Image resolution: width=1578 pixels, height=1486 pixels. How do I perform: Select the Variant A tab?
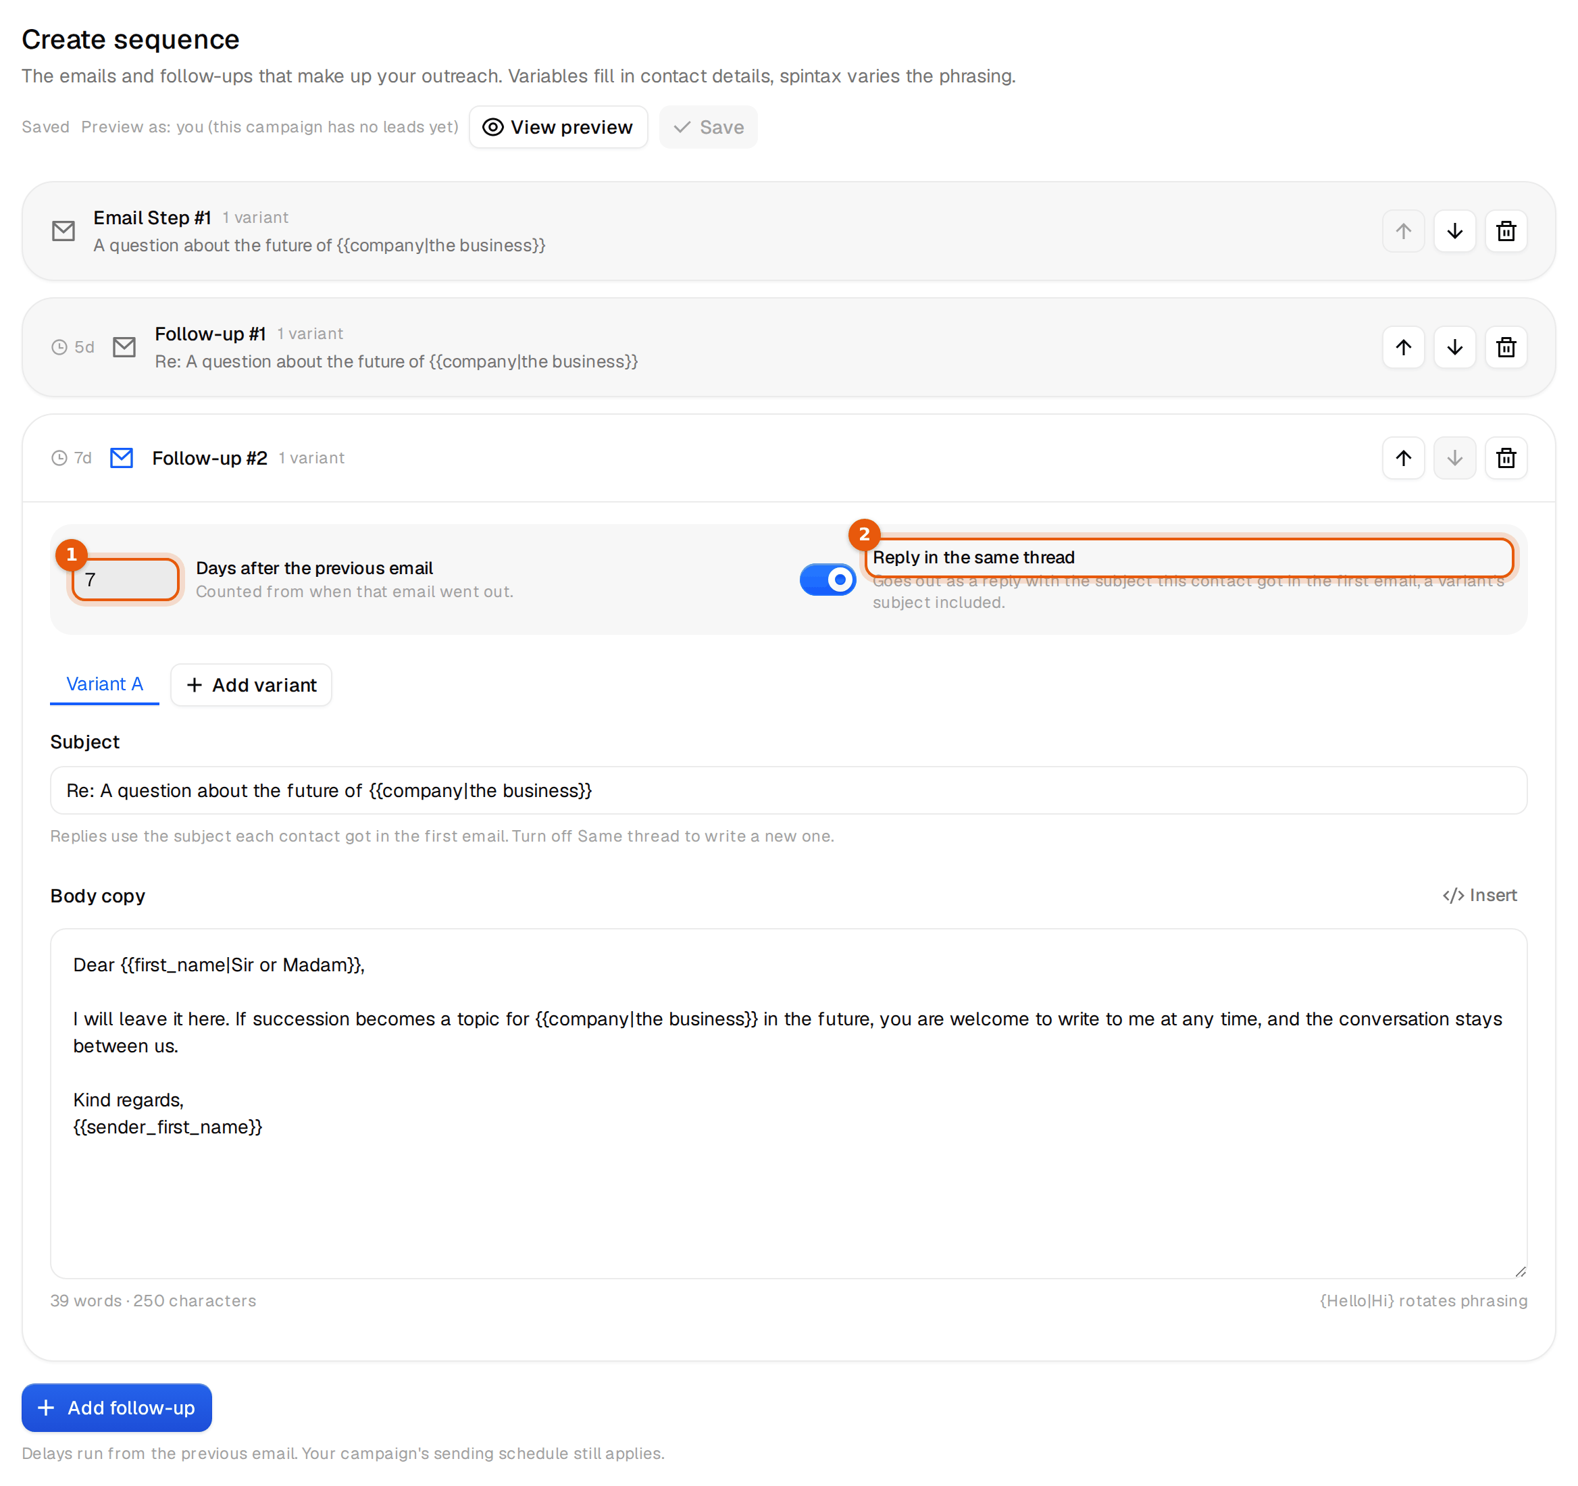click(x=105, y=684)
